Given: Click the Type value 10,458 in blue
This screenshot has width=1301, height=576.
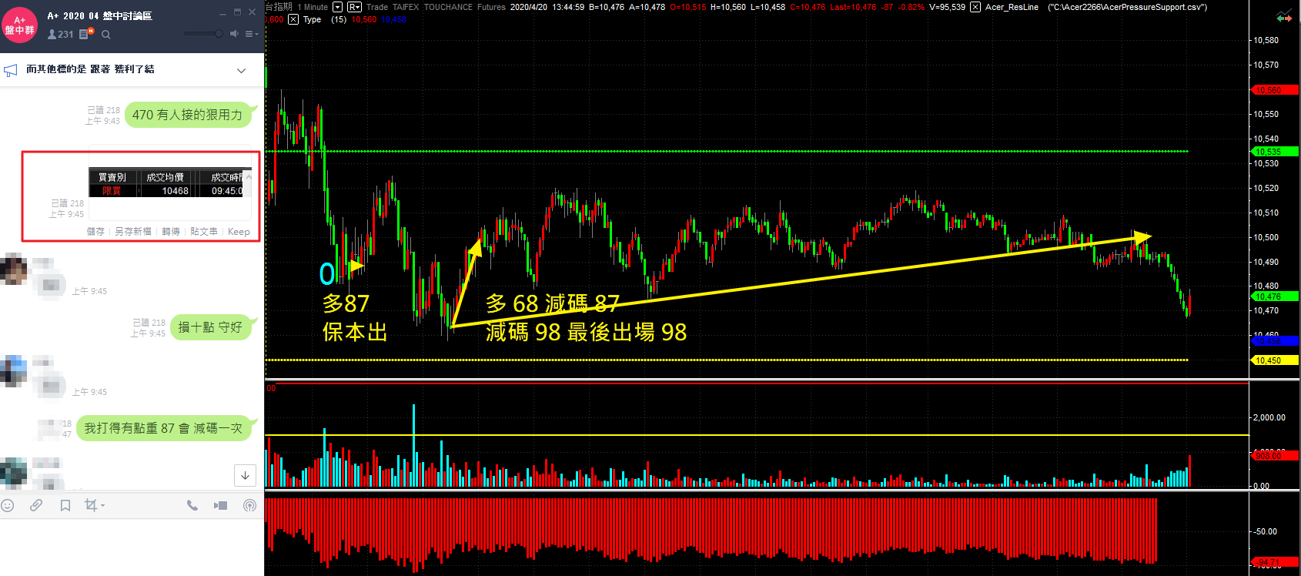Looking at the screenshot, I should 393,19.
